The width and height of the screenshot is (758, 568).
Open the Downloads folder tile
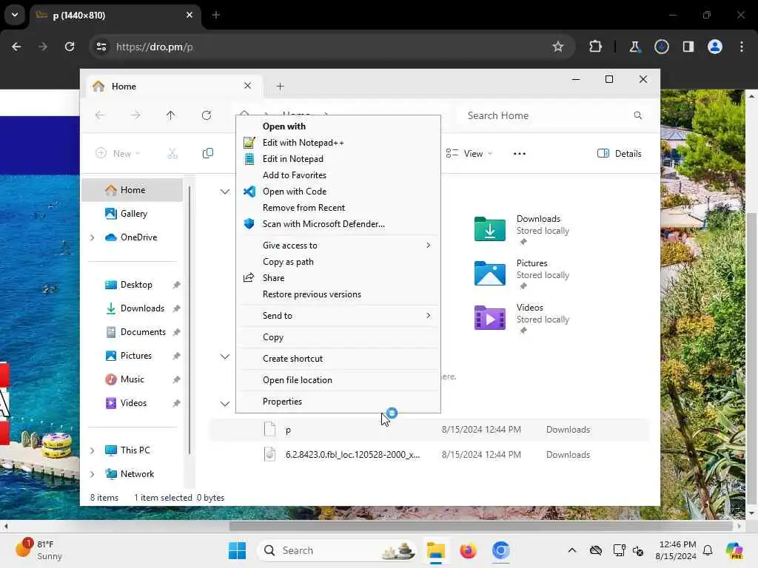pyautogui.click(x=523, y=229)
